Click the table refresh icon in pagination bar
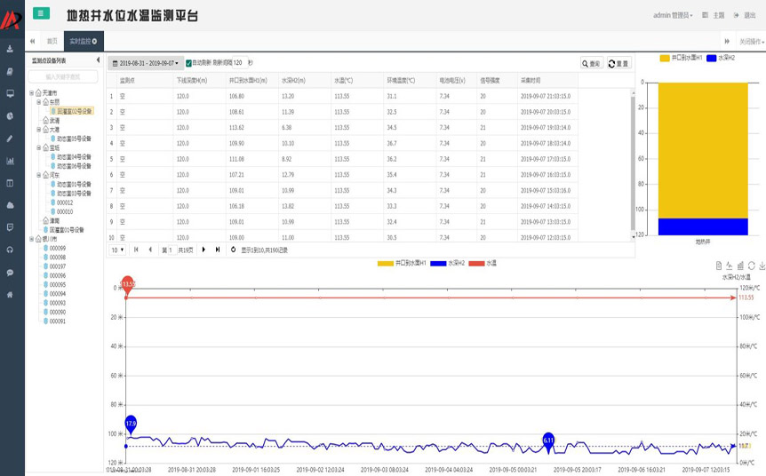Screen dimensions: 766x476 233,250
